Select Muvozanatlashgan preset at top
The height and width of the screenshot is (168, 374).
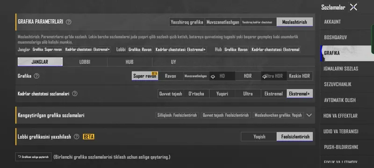[x=223, y=22]
